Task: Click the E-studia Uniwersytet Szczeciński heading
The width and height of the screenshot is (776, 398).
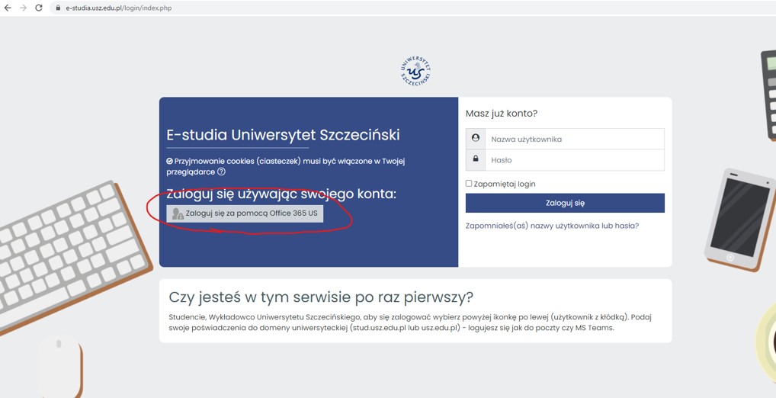Action: 283,135
